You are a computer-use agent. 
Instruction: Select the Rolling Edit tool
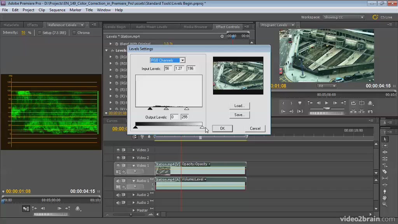[385, 159]
